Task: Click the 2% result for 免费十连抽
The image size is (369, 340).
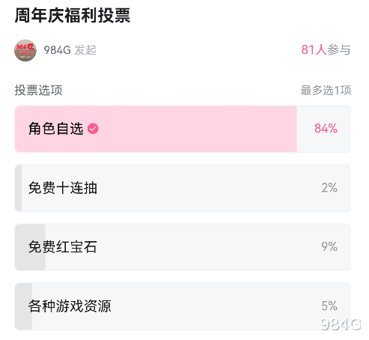Action: 329,188
